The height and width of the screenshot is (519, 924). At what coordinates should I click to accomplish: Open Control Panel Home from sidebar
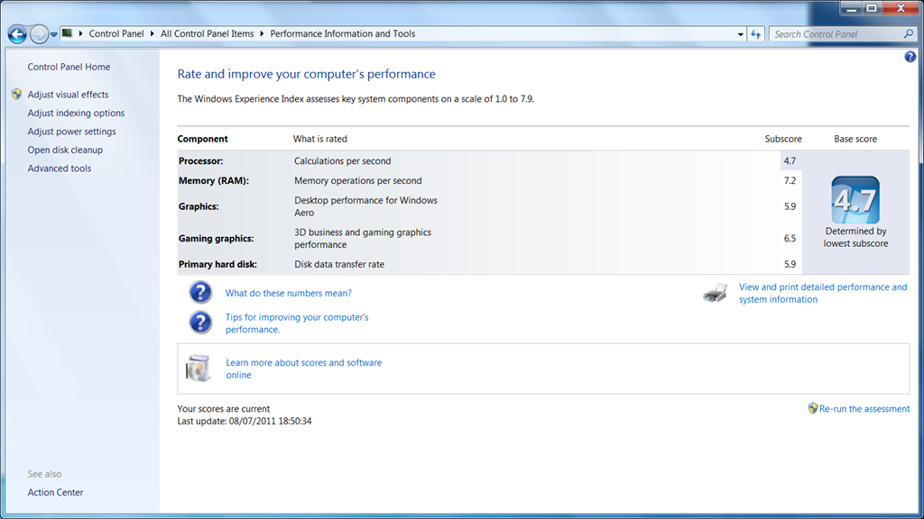click(69, 67)
